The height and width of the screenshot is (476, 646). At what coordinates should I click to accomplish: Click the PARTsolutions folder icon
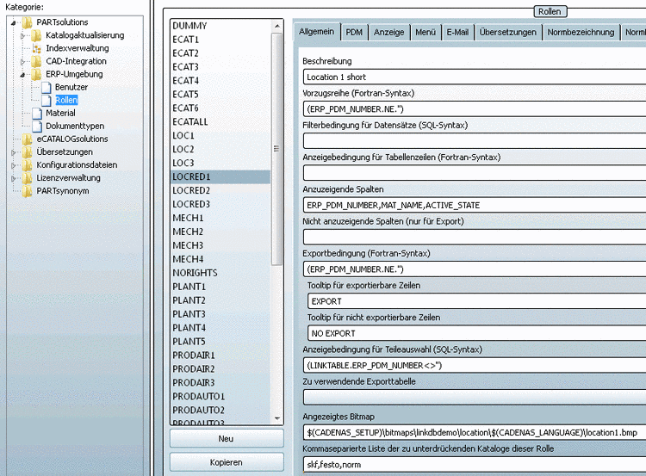coord(28,22)
